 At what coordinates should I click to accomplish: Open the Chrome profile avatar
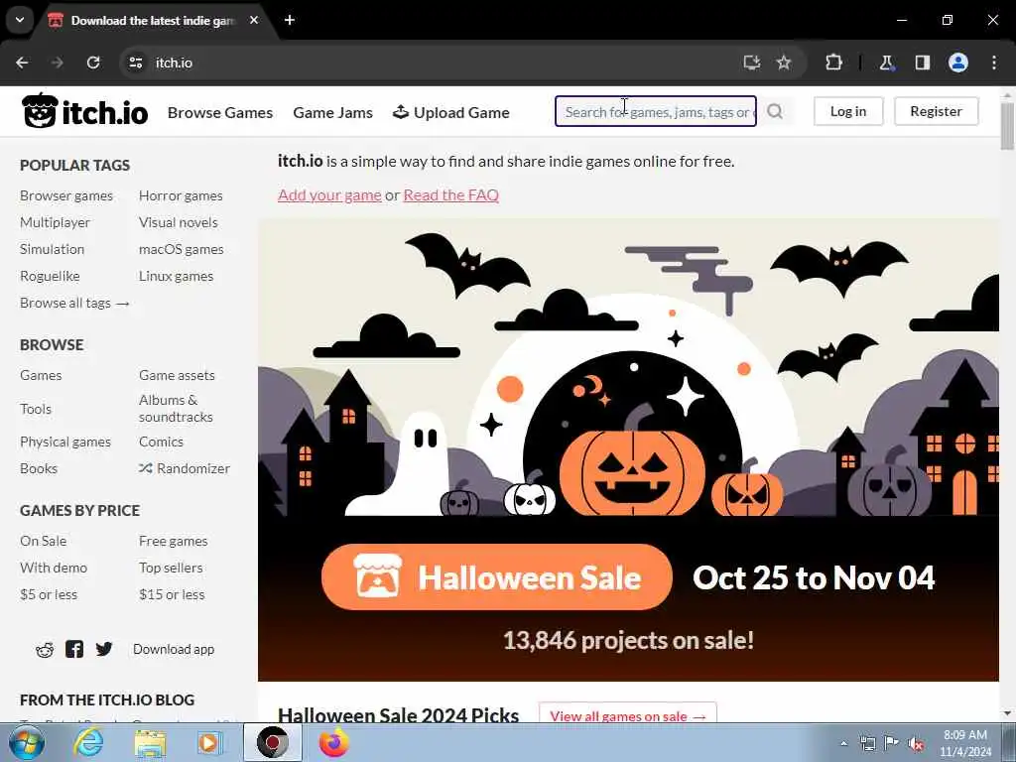[958, 63]
